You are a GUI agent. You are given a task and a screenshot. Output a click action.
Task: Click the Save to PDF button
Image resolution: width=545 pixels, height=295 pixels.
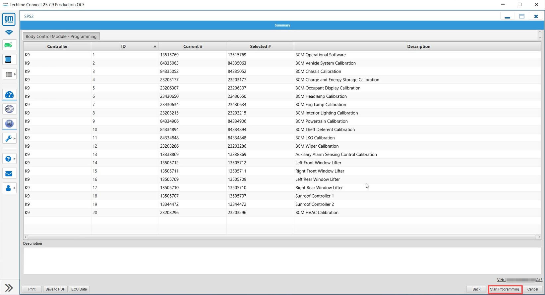pos(55,289)
